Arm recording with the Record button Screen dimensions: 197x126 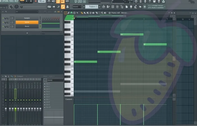(36, 1)
